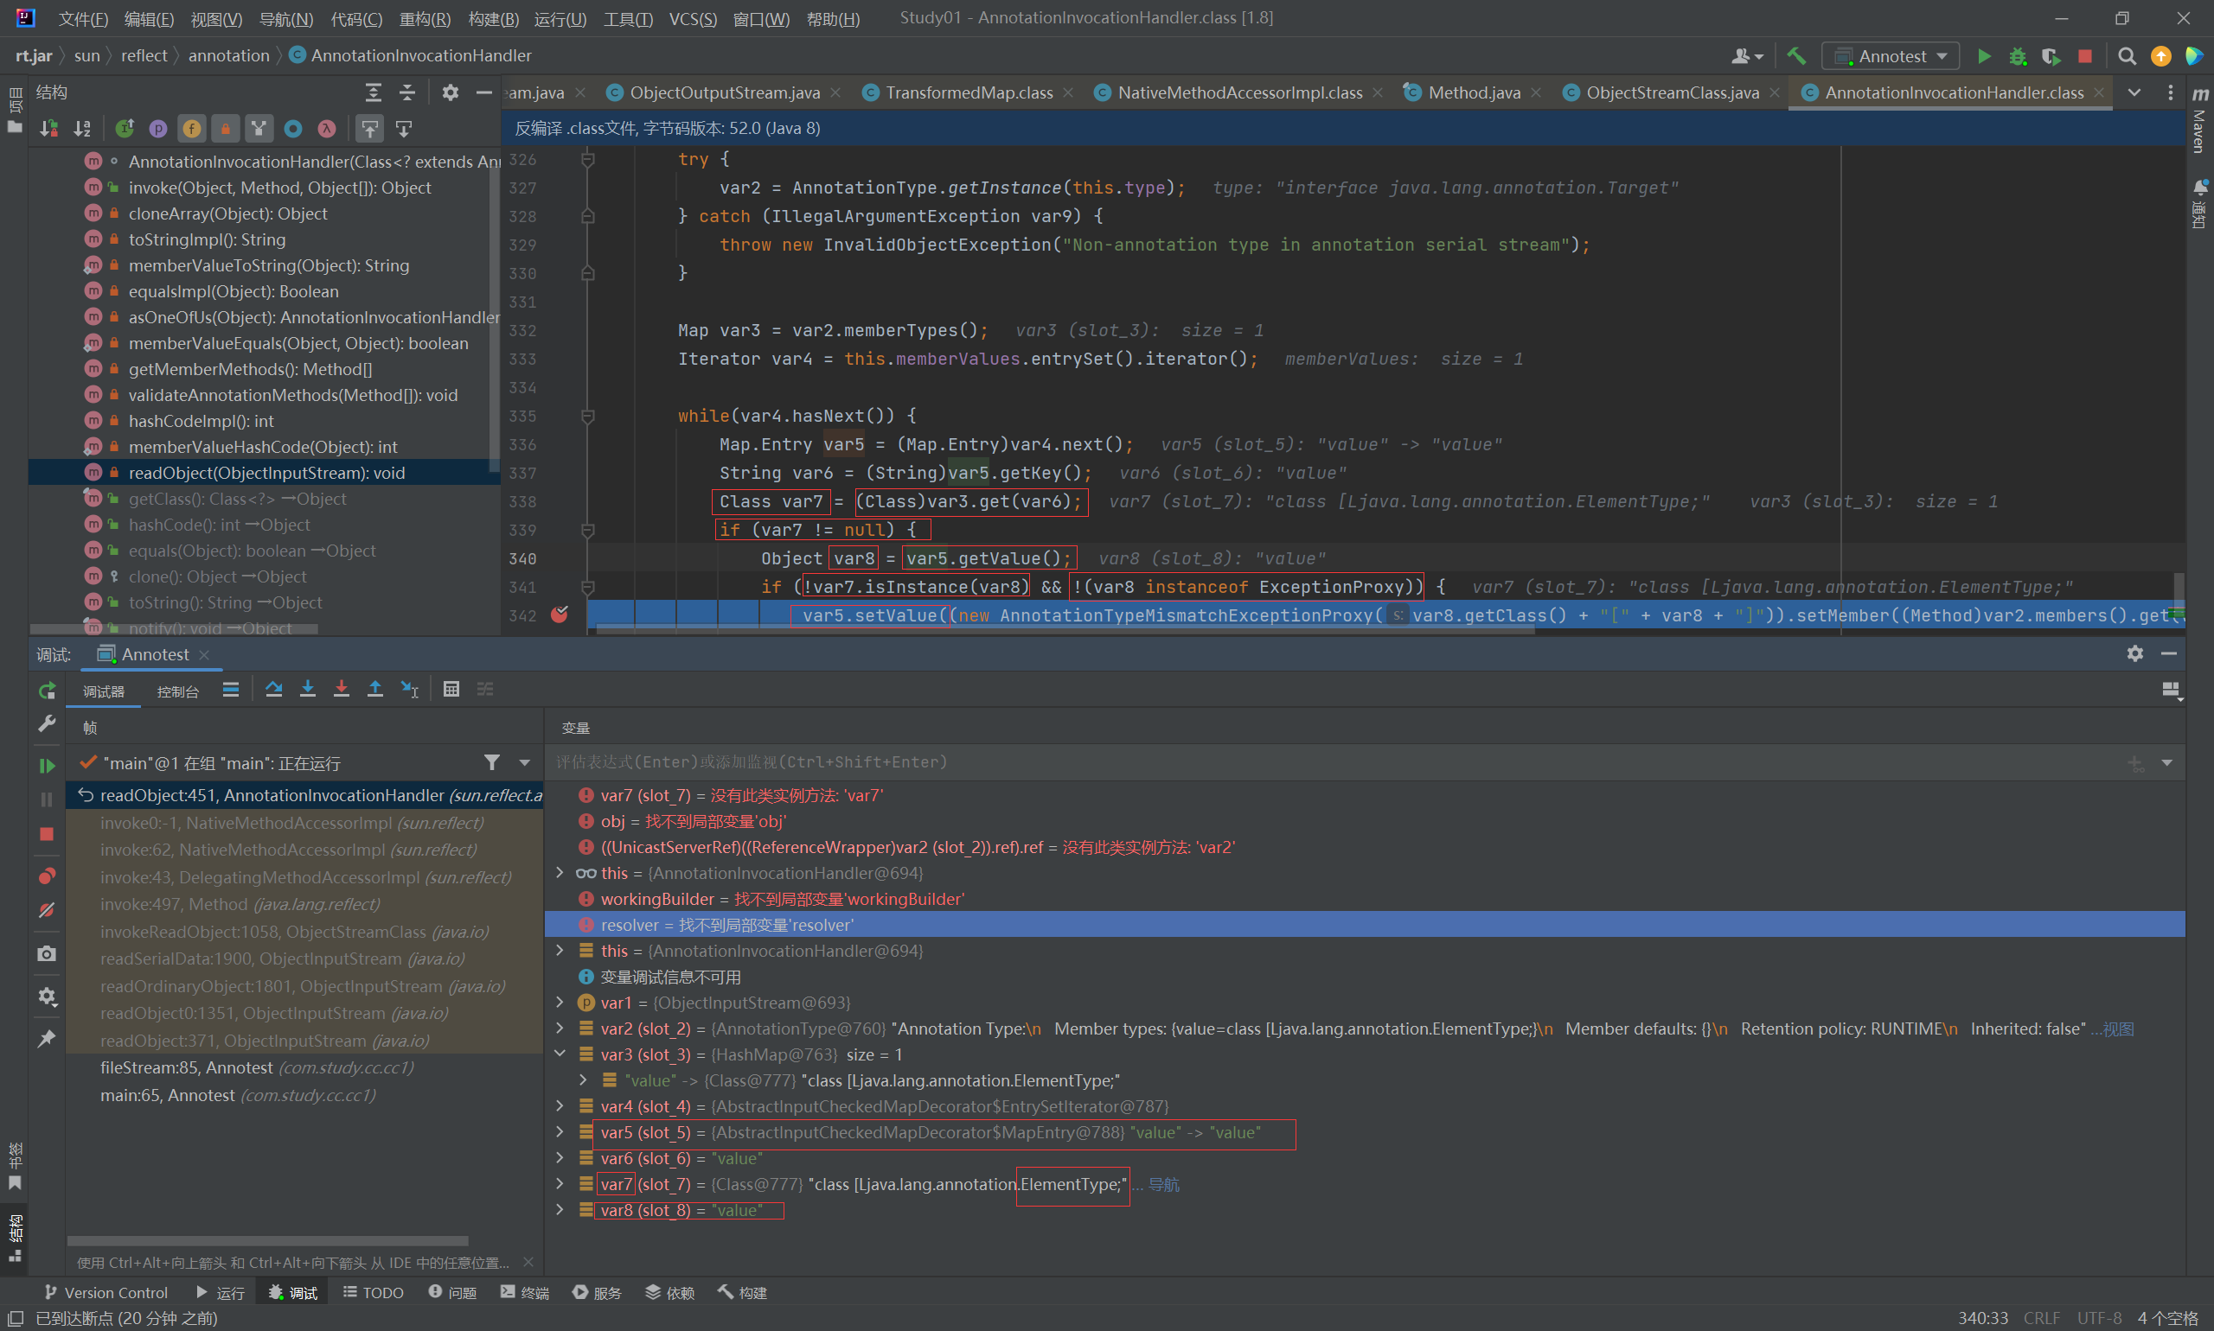The width and height of the screenshot is (2214, 1331).
Task: Click the 导航 link beside var7
Action: tap(1164, 1184)
